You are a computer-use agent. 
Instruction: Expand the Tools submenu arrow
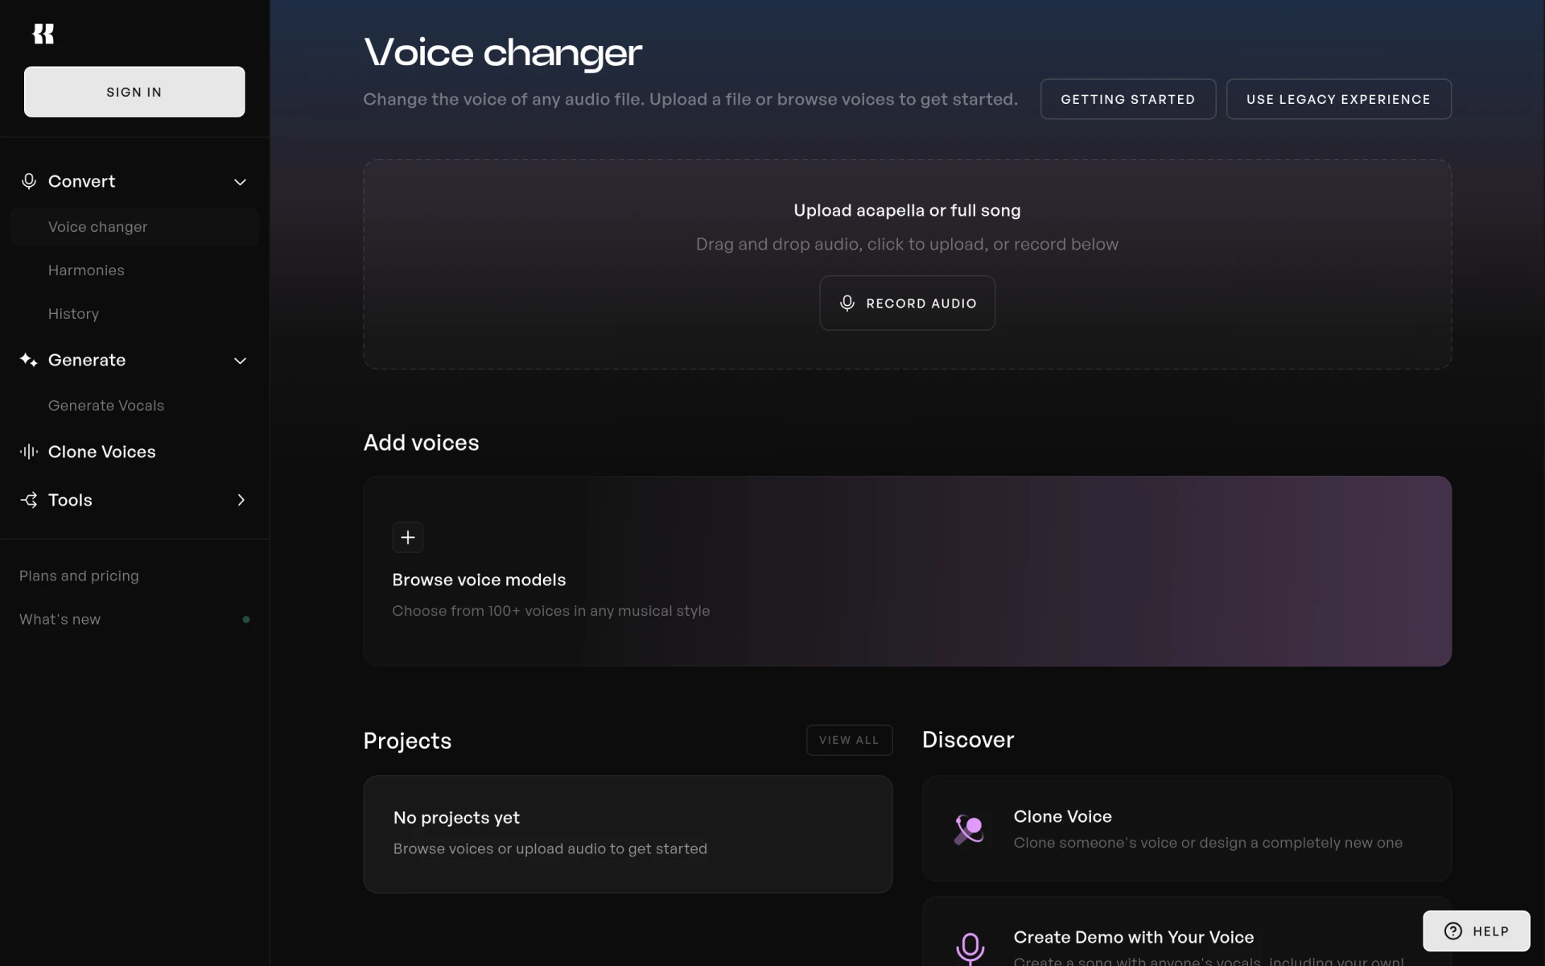[241, 500]
